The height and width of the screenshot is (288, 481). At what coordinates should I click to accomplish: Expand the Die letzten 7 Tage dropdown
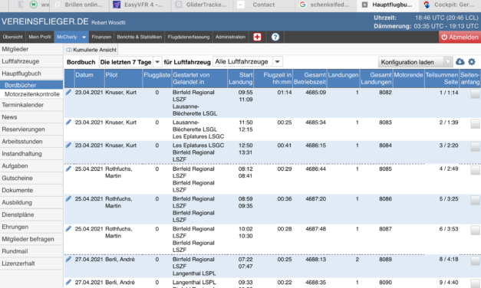click(130, 62)
